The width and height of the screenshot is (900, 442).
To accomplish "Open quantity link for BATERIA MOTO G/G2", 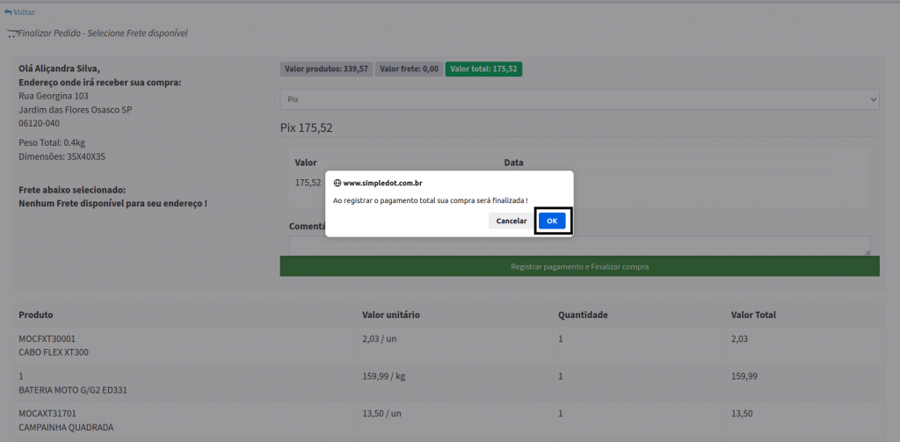I will pos(560,376).
